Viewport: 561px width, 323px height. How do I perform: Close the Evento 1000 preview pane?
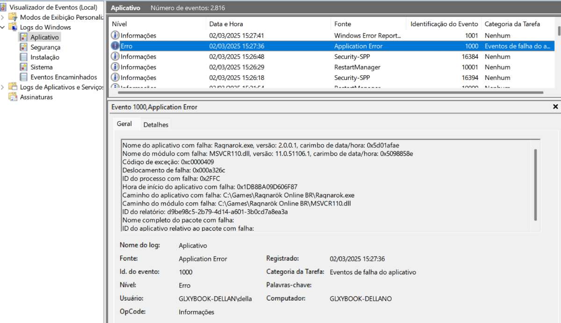555,107
